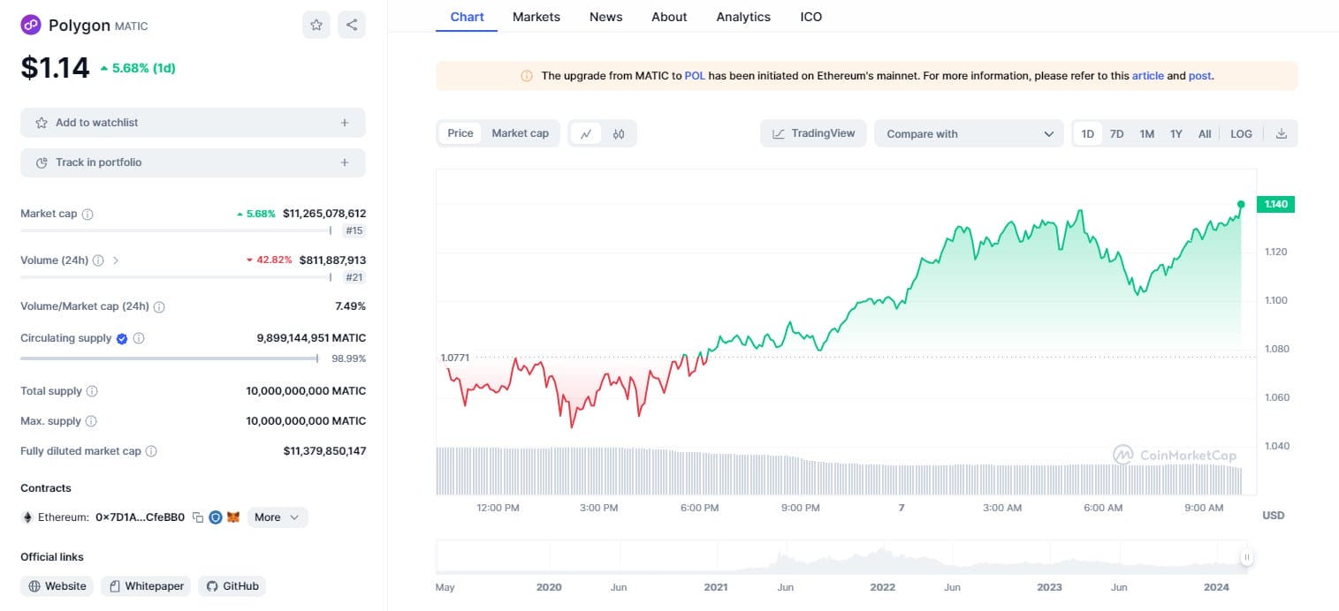Open the Compare with dropdown
This screenshot has width=1339, height=611.
(970, 134)
